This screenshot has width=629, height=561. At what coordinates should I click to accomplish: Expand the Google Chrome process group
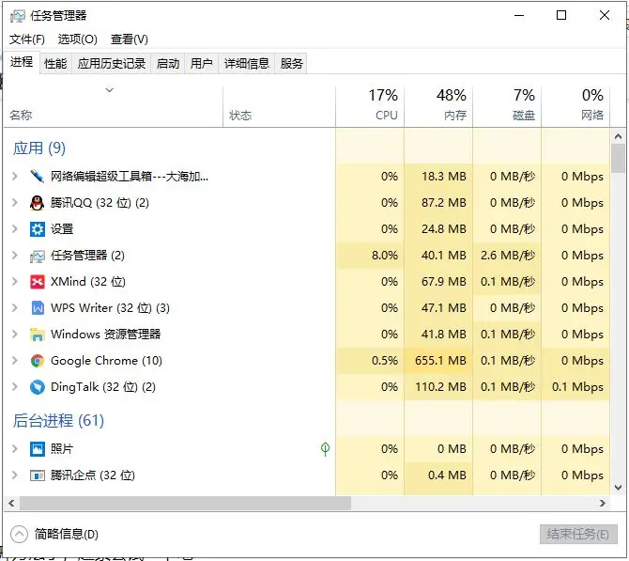coord(14,361)
